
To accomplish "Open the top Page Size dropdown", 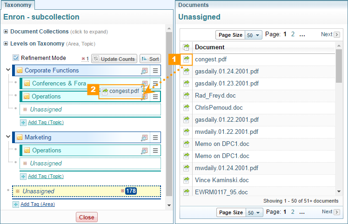I will pos(254,35).
